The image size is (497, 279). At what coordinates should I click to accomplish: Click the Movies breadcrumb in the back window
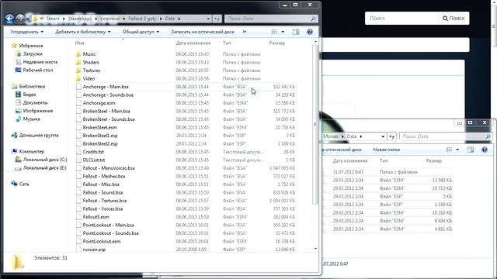click(x=331, y=136)
